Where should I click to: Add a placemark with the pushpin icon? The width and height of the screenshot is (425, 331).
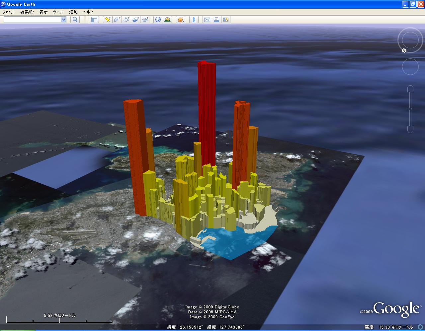pyautogui.click(x=107, y=20)
